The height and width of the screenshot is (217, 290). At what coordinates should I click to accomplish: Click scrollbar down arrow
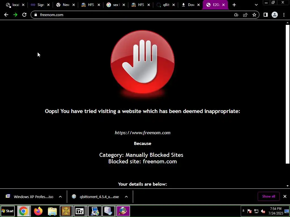click(287, 186)
